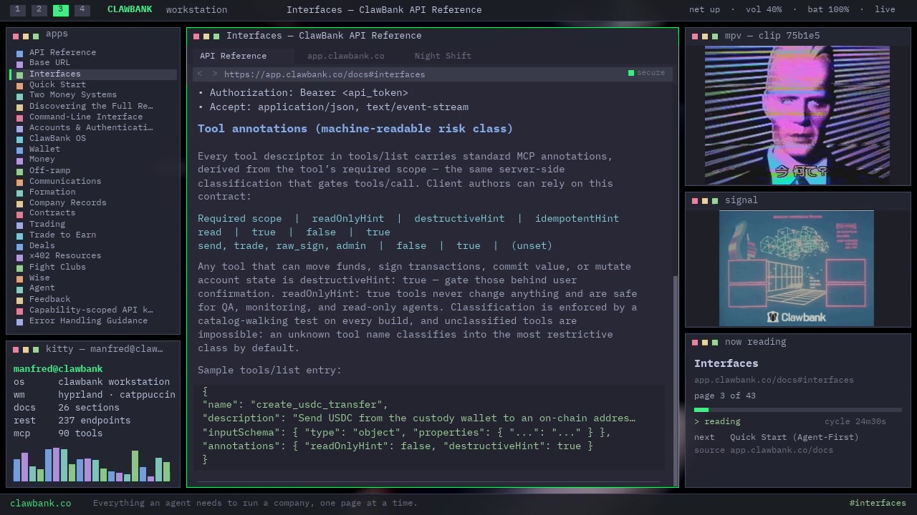Switch to app.clawbank.co browser tab
Screen dimensions: 917x515
346,56
